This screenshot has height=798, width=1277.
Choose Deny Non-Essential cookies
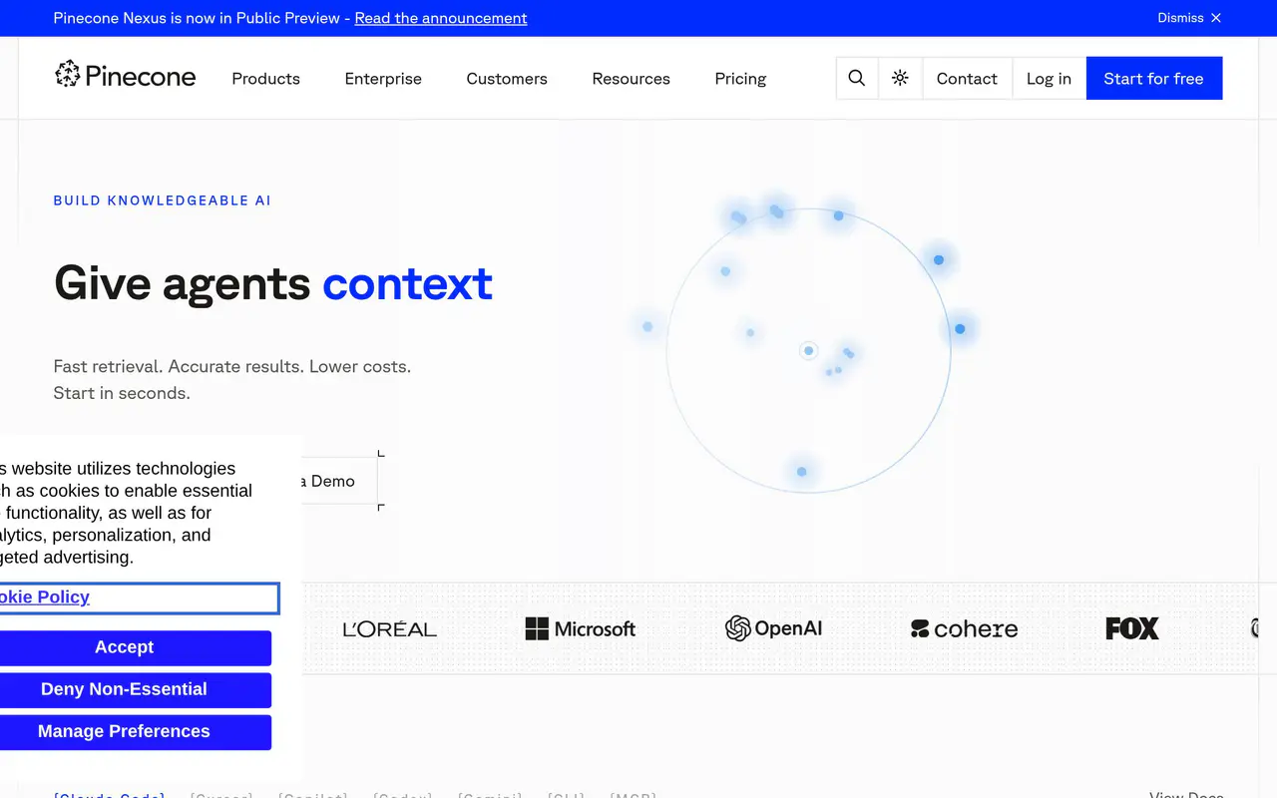click(135, 689)
